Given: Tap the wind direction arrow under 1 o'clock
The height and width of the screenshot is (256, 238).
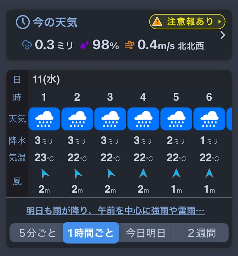Looking at the screenshot, I should click(45, 173).
